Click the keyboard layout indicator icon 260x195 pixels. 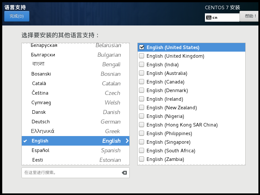click(x=209, y=17)
